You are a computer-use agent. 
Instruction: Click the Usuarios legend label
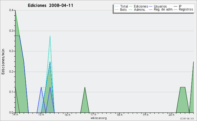pyautogui.click(x=160, y=7)
